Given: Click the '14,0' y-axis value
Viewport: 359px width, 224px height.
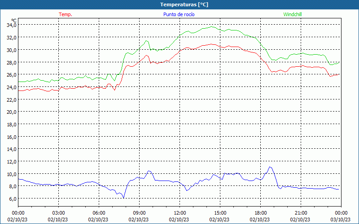Looking at the screenshot, I should [x=12, y=149].
